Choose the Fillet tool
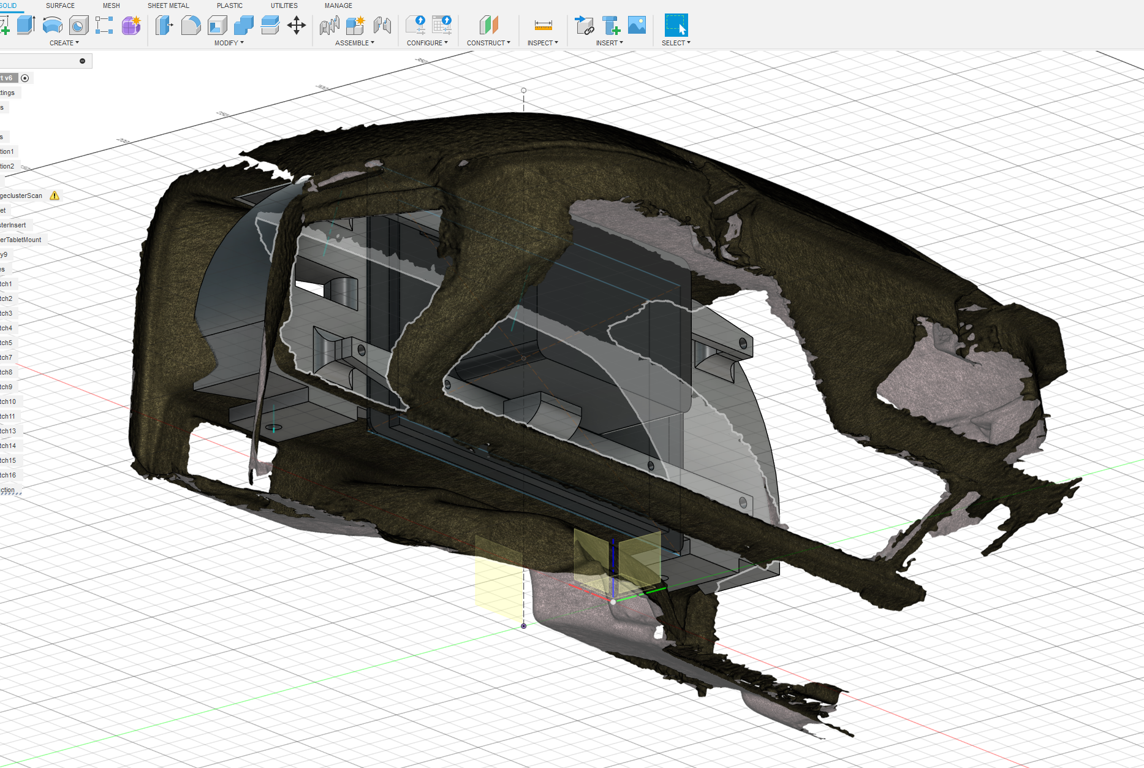 (x=191, y=25)
